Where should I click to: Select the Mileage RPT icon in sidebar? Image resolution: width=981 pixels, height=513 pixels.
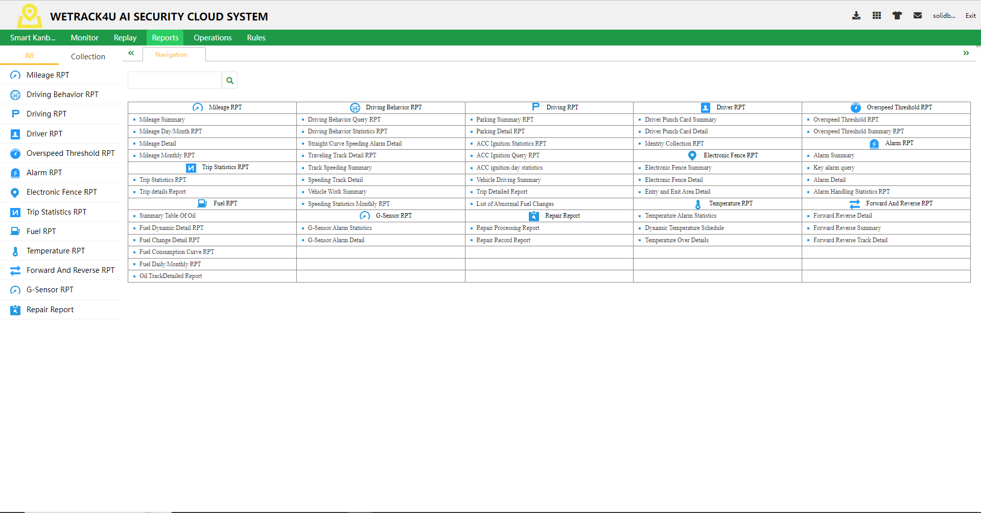(x=15, y=75)
